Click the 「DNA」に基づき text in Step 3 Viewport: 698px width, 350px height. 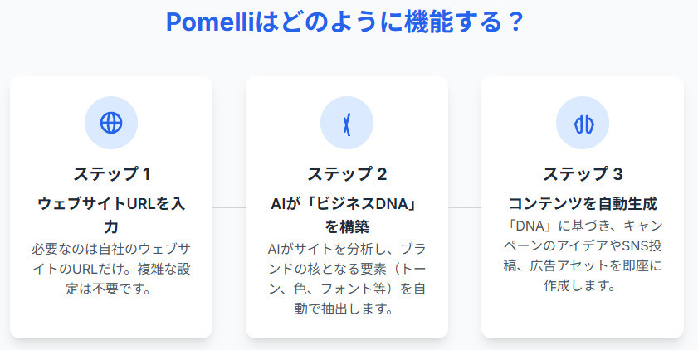pyautogui.click(x=549, y=226)
